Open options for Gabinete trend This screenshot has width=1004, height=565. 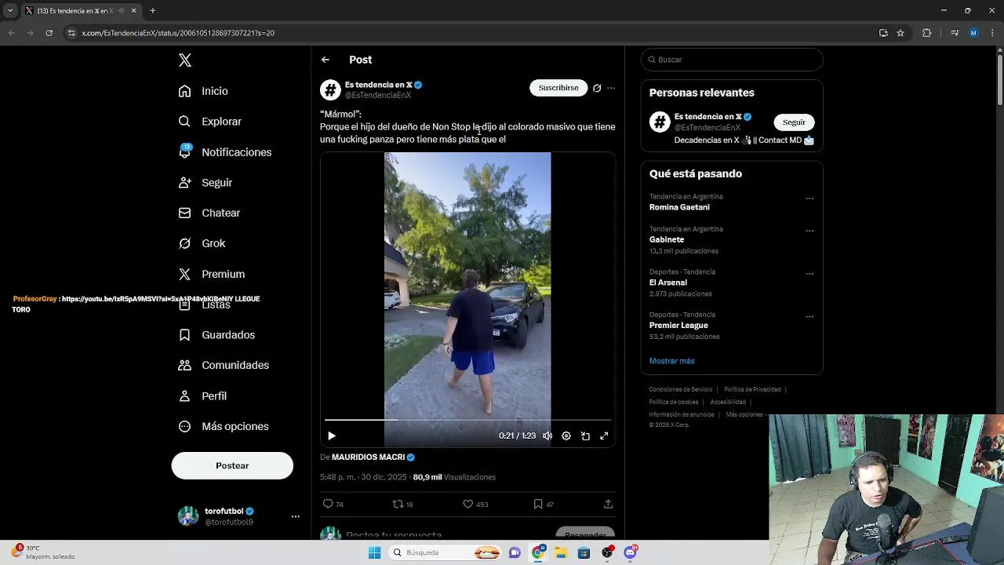coord(809,231)
